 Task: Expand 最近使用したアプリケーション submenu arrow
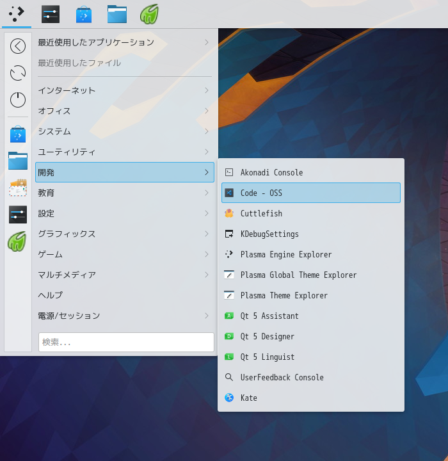coord(207,42)
